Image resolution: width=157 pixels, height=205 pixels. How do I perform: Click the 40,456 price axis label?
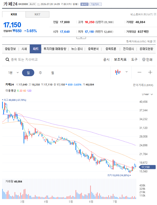[143, 102]
